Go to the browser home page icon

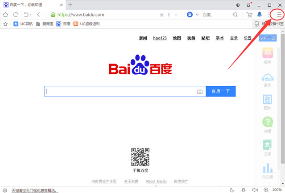click(5, 15)
